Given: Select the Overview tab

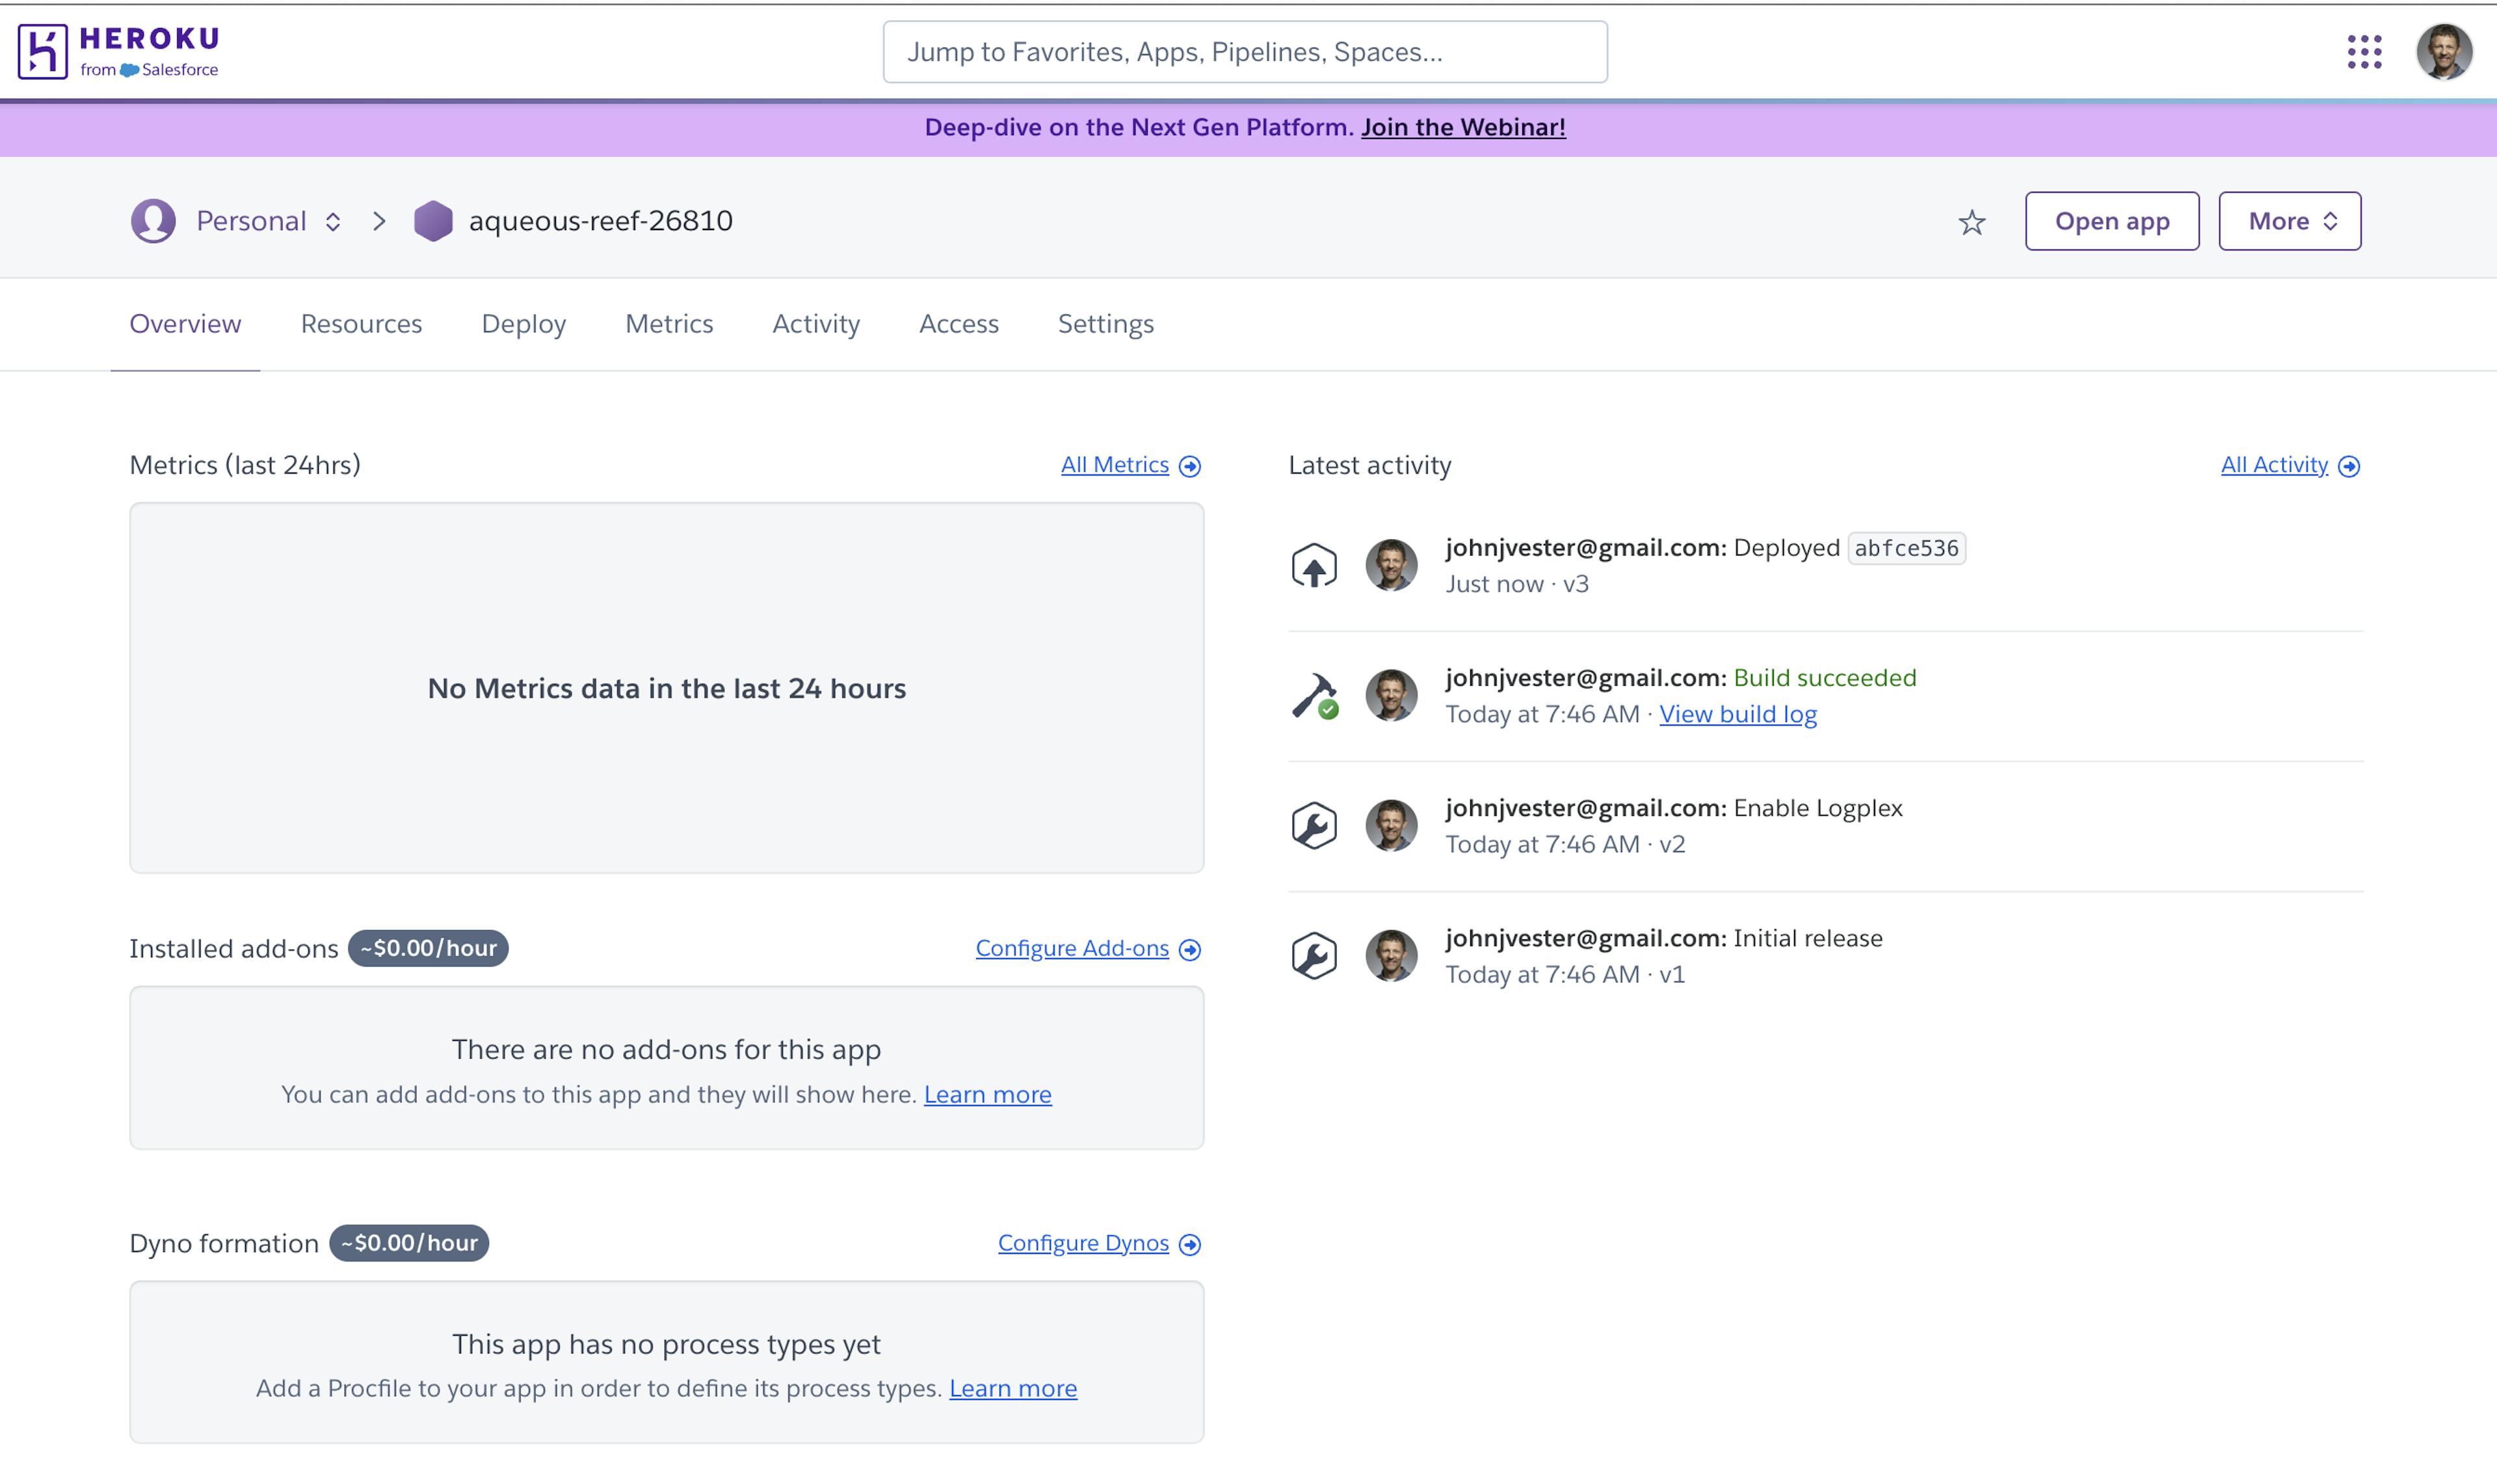Looking at the screenshot, I should (185, 324).
